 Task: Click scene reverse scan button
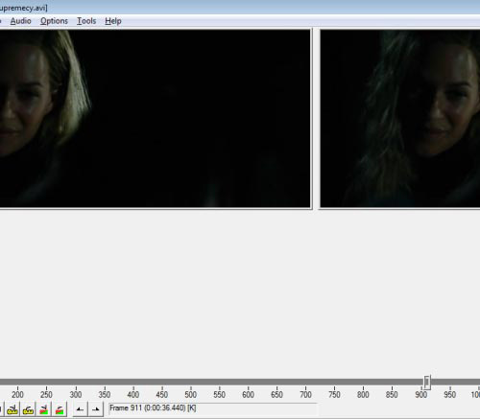44,409
